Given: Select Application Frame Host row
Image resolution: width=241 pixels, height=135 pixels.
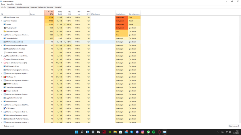Looking at the screenshot, I should [70, 98].
